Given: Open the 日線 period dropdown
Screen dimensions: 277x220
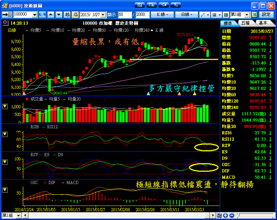Looking at the screenshot, I should point(187,14).
